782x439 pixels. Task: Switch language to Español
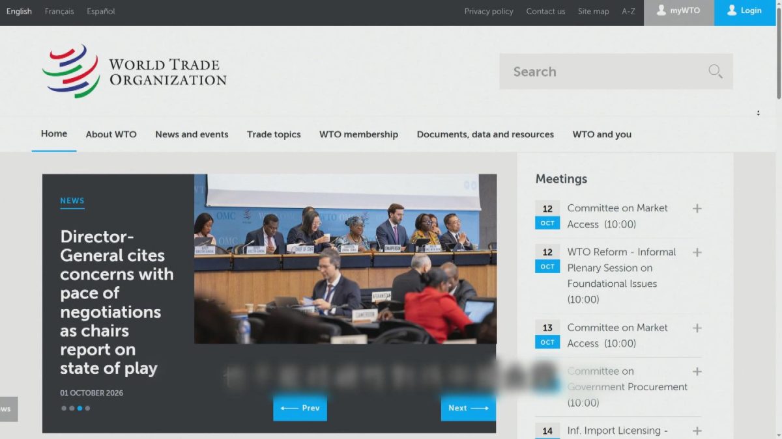click(101, 11)
